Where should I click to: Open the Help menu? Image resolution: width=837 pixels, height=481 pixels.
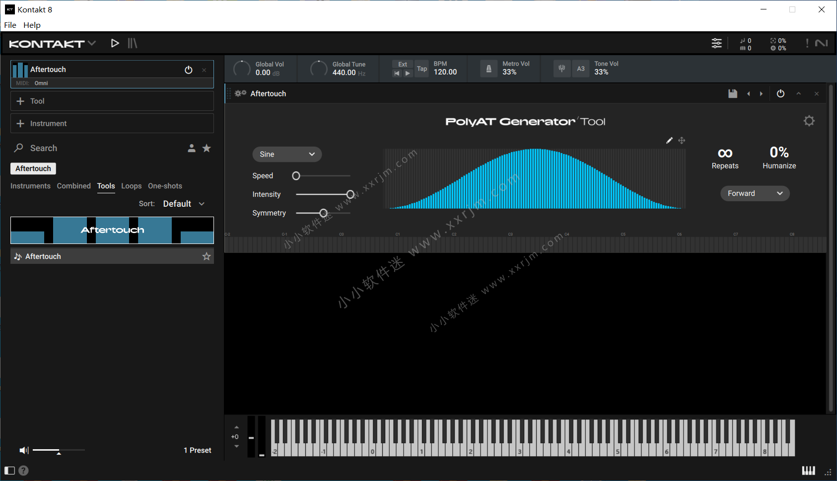(x=32, y=25)
